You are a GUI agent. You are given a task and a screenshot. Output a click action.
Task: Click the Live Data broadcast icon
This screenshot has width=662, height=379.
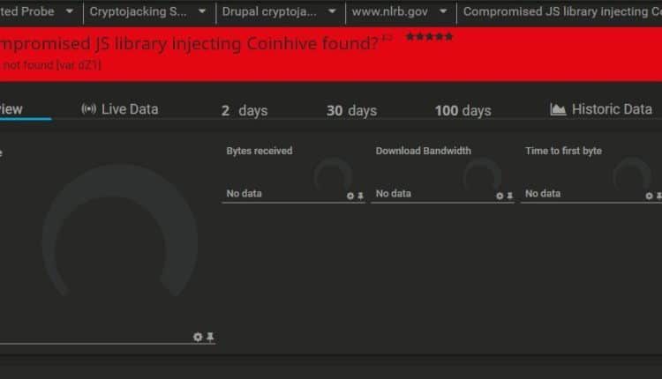pyautogui.click(x=88, y=109)
